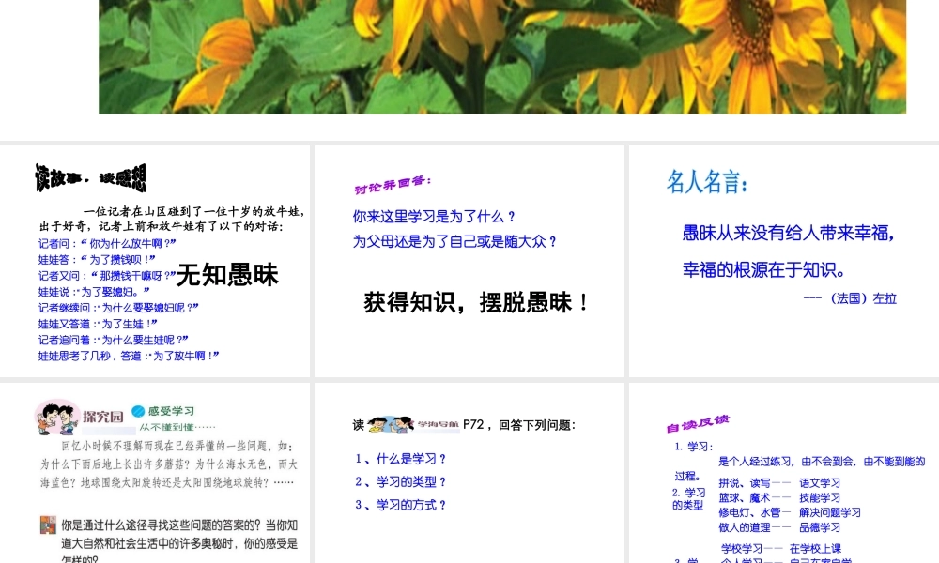Click the label 2. 学习的类型
Image resolution: width=939 pixels, height=563 pixels.
(x=688, y=499)
